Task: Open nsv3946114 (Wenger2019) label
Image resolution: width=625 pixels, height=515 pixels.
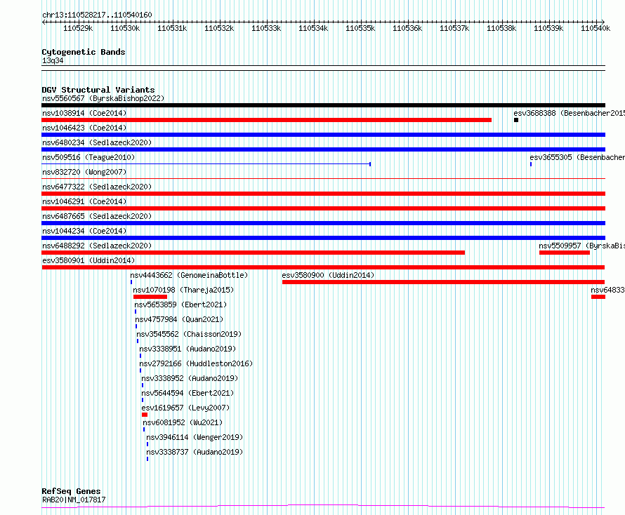Action: tap(195, 437)
